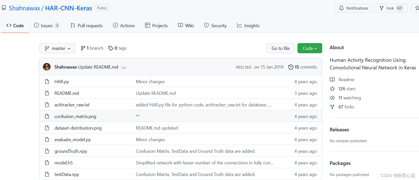The image size is (419, 180).
Task: Open the Update README.md commit message
Action: pyautogui.click(x=98, y=67)
